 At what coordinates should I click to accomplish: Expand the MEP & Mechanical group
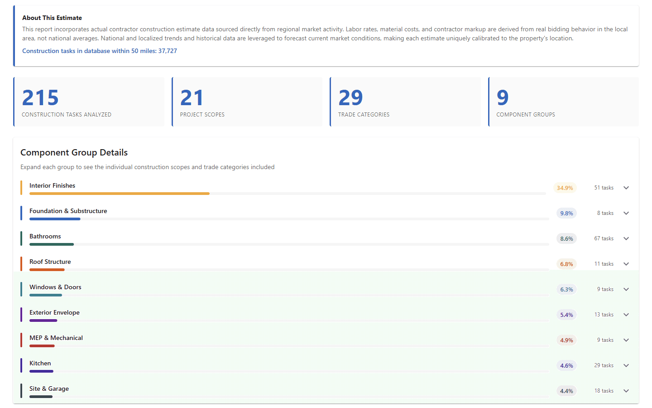coord(626,340)
